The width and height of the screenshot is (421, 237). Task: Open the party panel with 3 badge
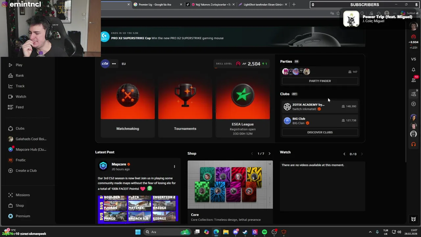(414, 94)
